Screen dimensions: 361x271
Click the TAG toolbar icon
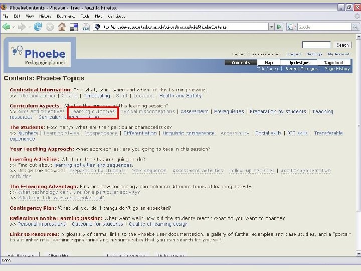click(x=86, y=27)
